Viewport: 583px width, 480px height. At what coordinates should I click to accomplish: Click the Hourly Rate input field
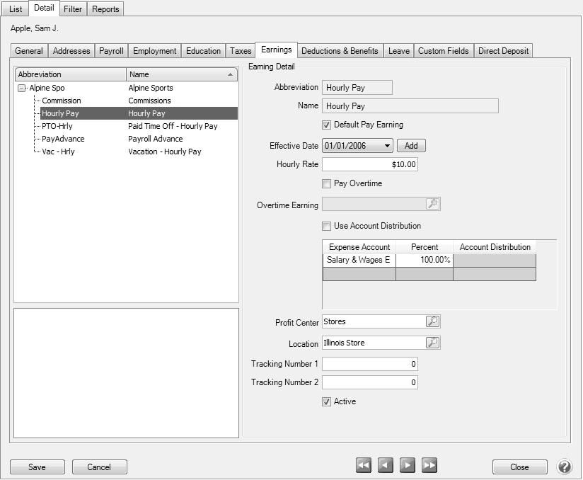369,164
